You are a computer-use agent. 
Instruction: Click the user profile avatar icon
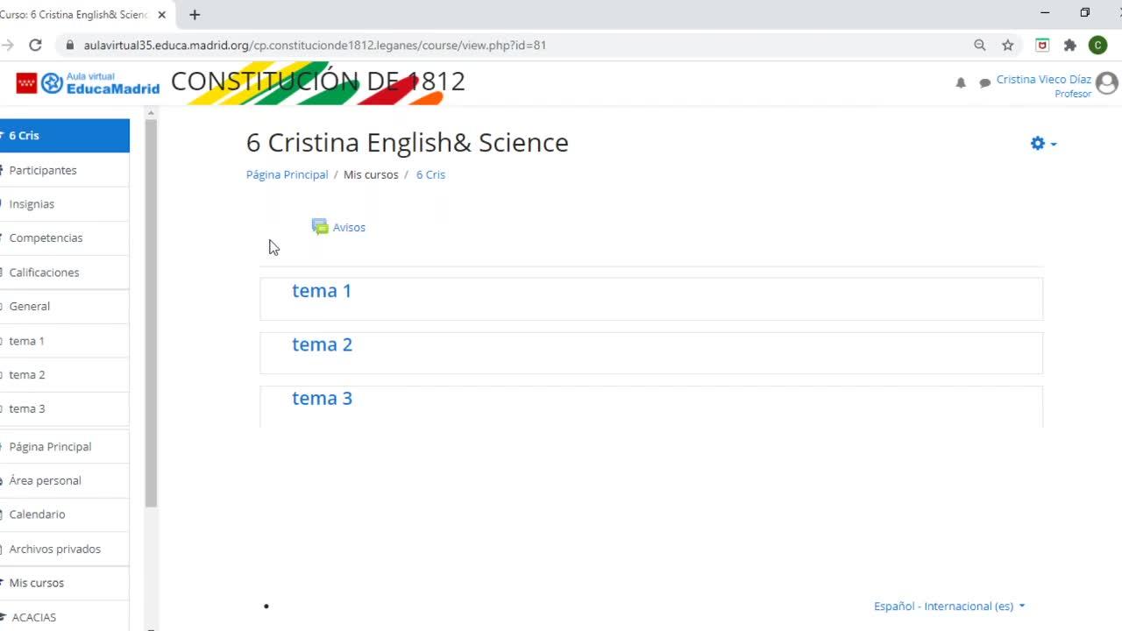coord(1107,82)
